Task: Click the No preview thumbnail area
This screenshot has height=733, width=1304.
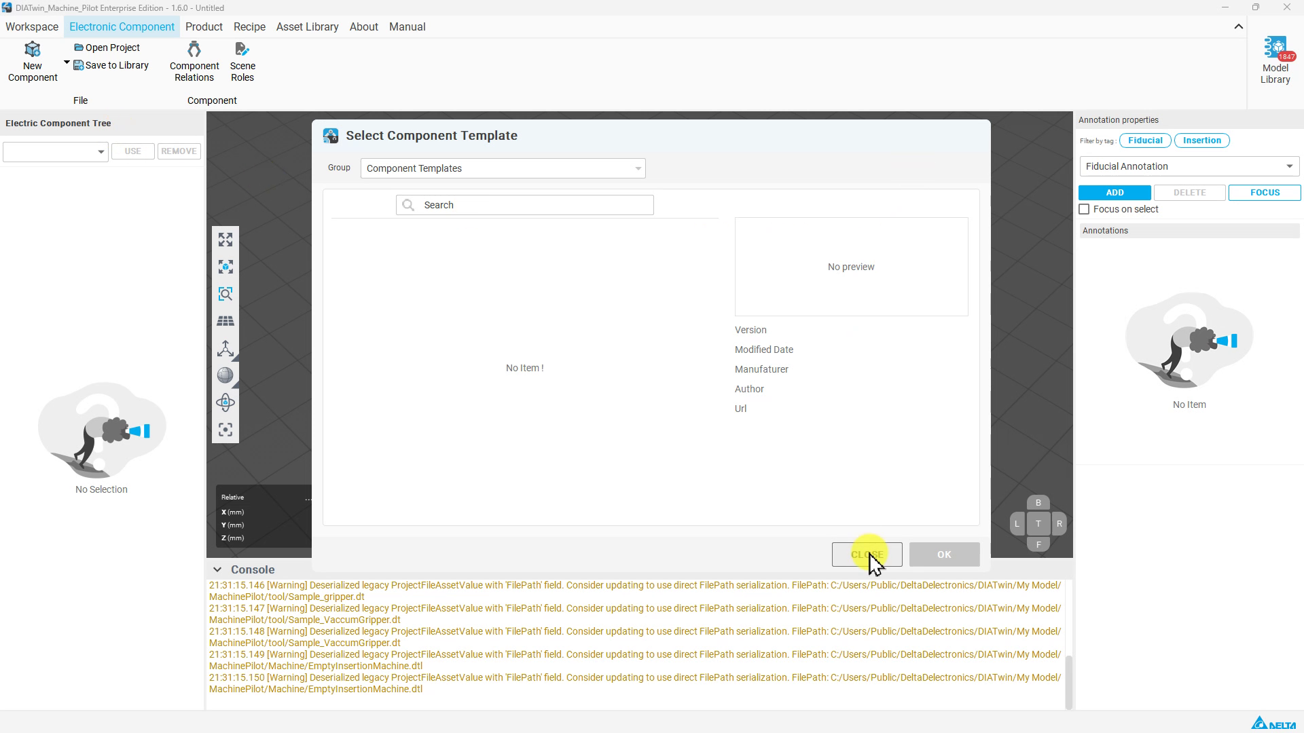Action: [851, 267]
